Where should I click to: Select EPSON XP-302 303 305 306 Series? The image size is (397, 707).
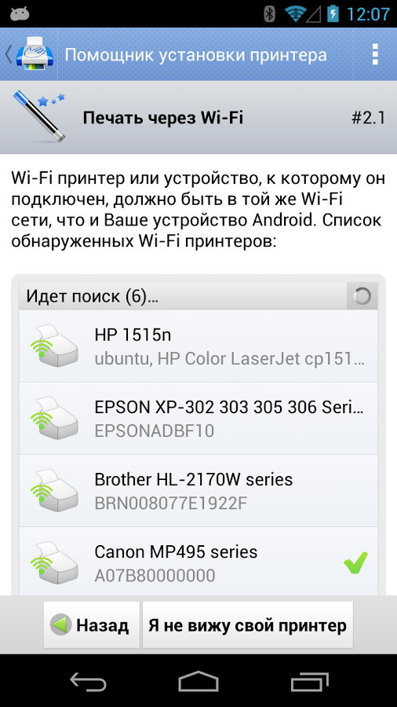pyautogui.click(x=198, y=418)
